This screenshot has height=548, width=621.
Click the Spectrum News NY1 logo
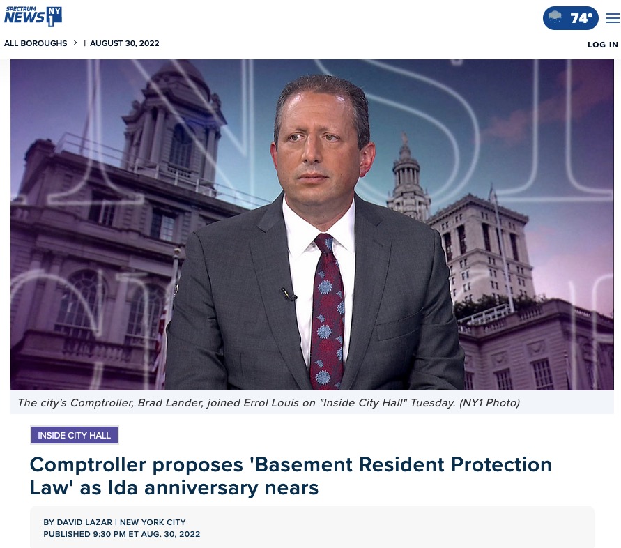coord(33,17)
